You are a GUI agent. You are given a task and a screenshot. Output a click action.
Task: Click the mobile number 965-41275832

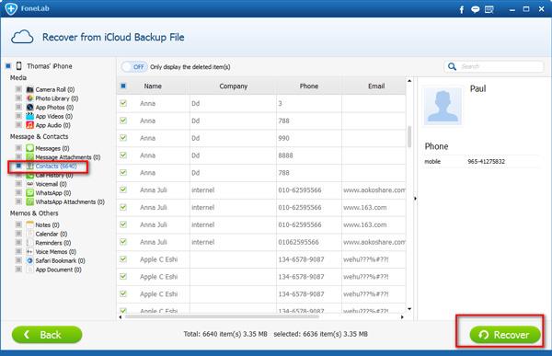(486, 161)
